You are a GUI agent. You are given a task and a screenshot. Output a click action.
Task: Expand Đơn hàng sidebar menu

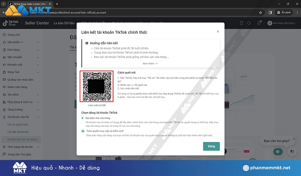pos(38,50)
